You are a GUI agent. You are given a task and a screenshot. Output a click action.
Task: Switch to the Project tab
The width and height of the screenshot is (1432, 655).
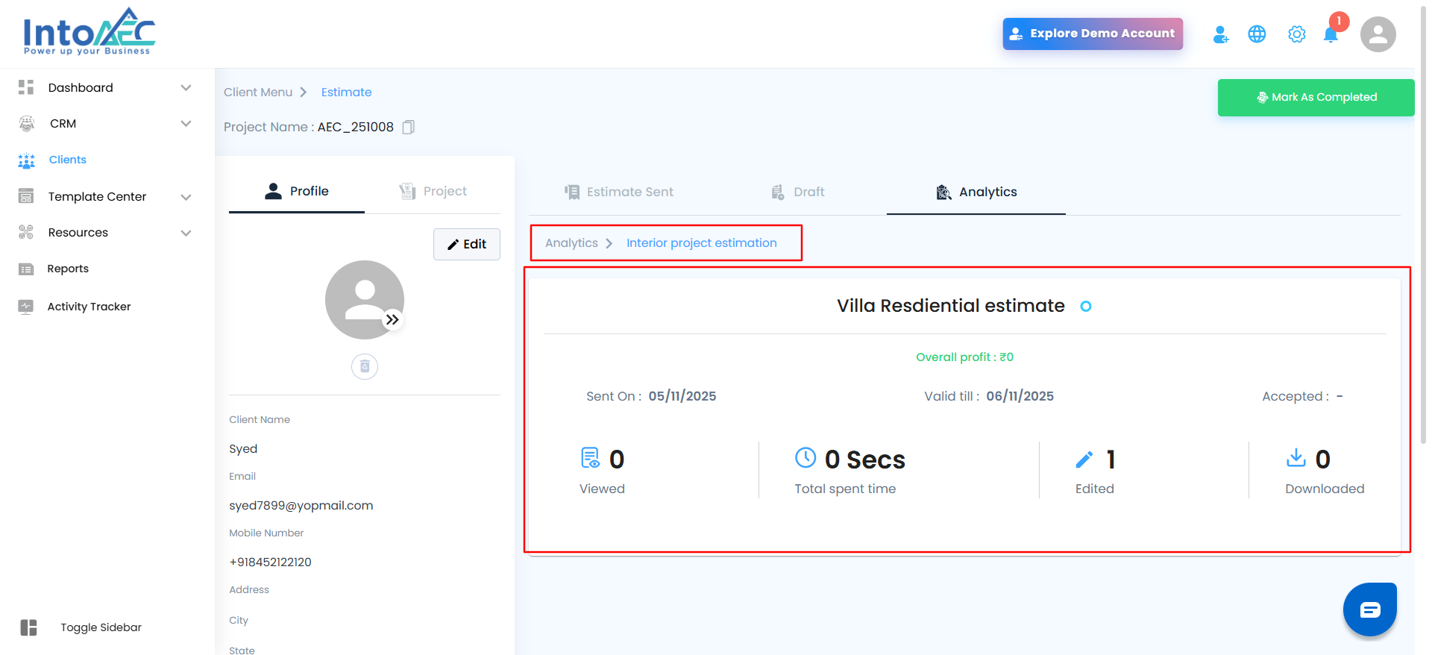(433, 191)
